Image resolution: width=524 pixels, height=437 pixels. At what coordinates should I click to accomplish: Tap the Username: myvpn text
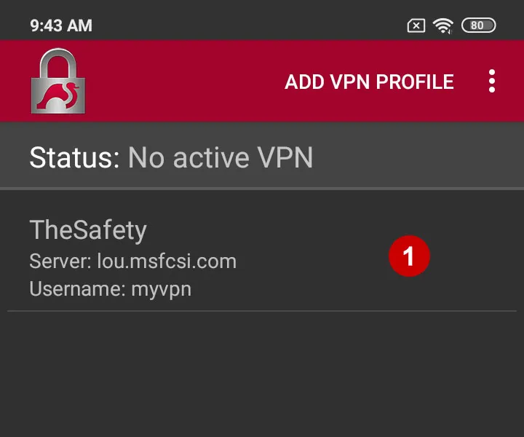coord(111,289)
